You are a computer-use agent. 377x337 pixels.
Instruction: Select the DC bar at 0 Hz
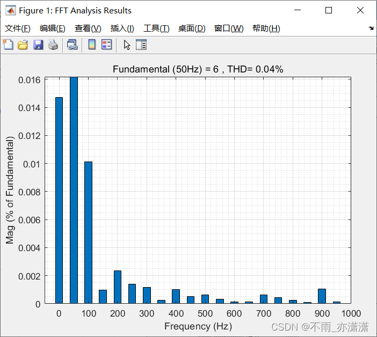59,200
